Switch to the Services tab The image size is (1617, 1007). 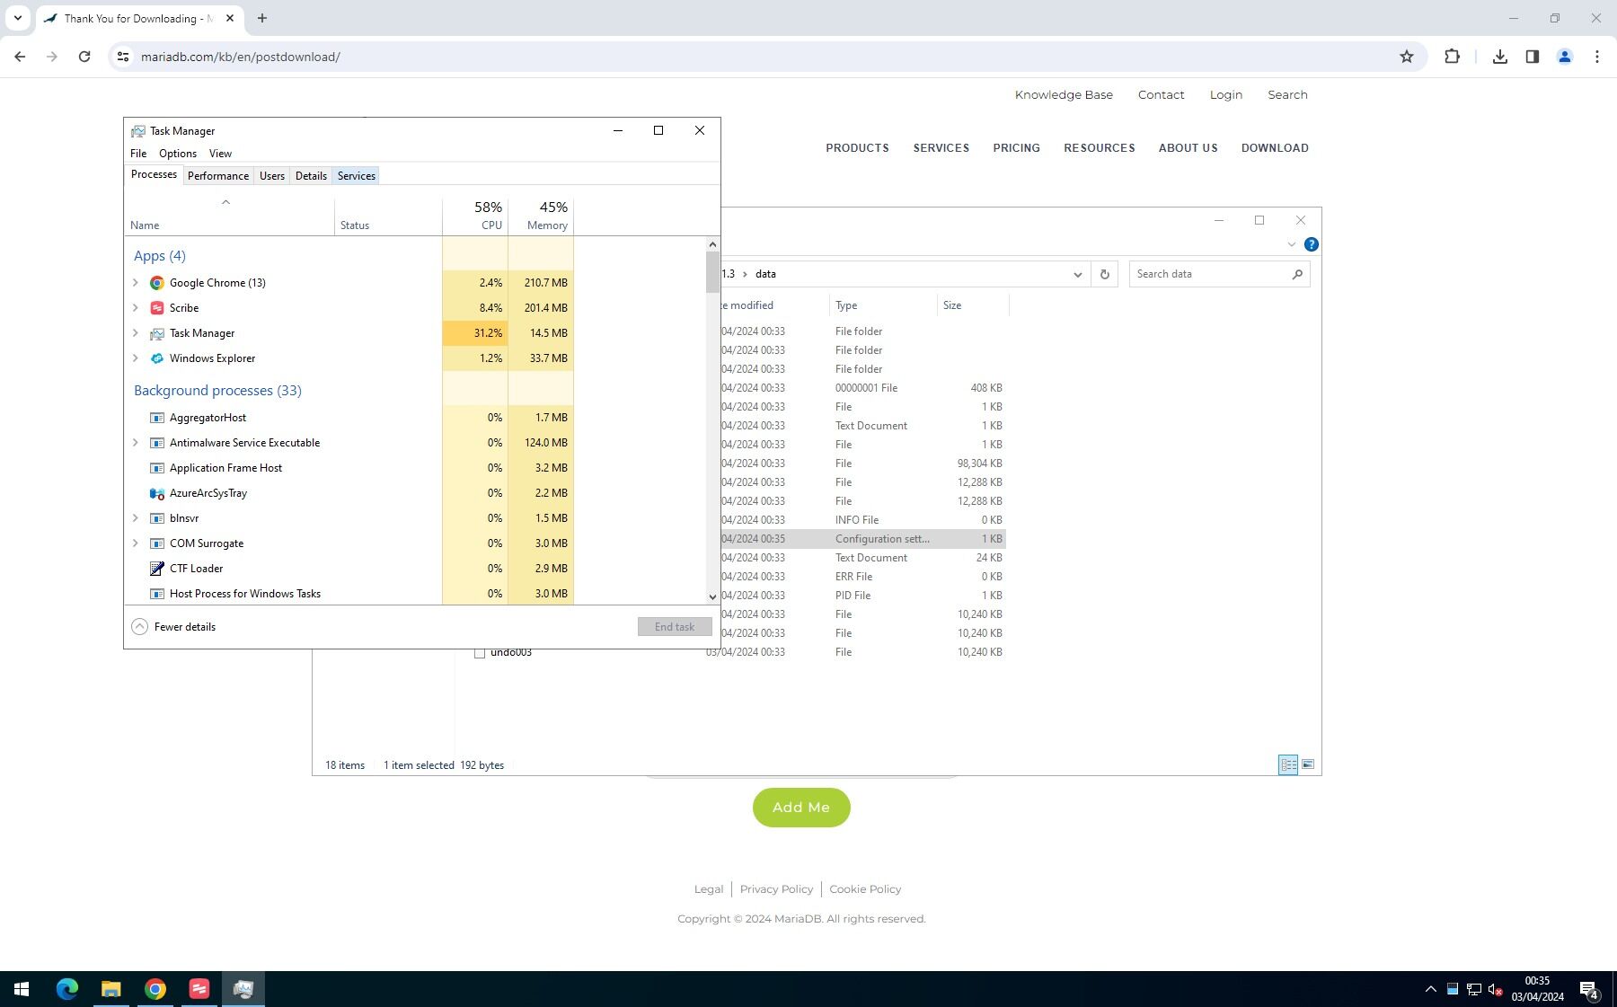[357, 176]
